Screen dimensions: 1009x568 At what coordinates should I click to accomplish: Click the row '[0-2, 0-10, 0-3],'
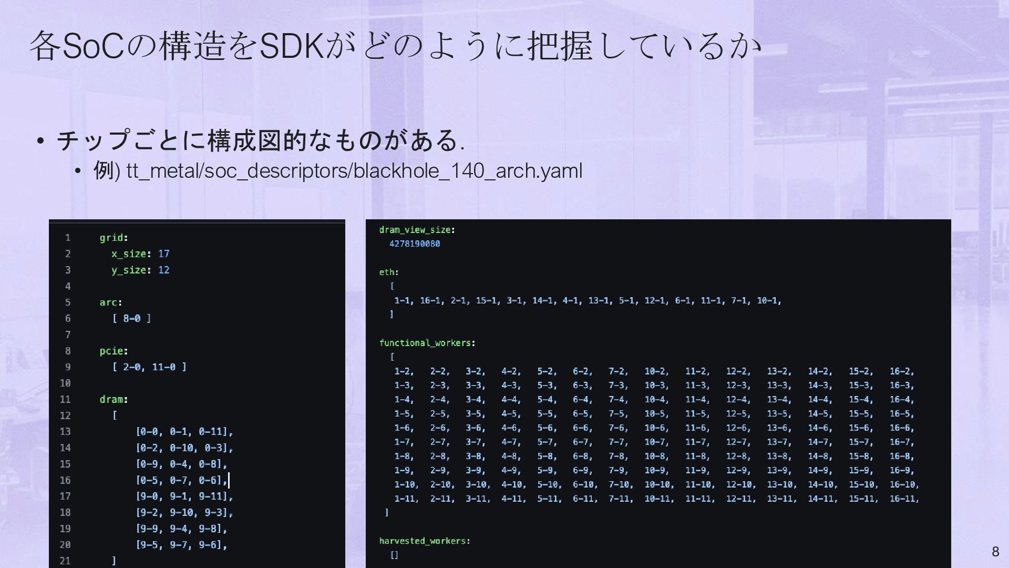184,448
